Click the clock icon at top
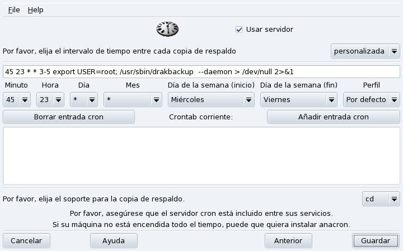Image resolution: width=403 pixels, height=251 pixels. pos(167,29)
